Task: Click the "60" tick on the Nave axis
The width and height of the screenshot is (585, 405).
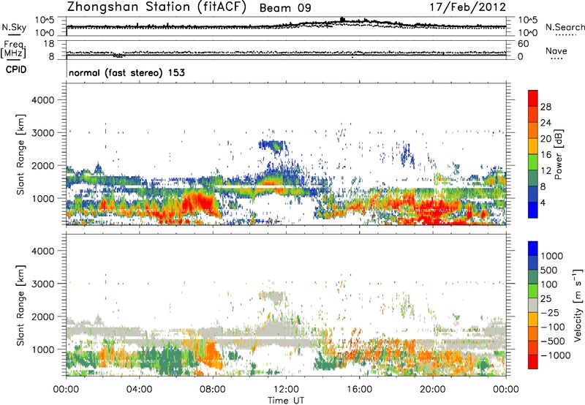Action: coord(523,44)
